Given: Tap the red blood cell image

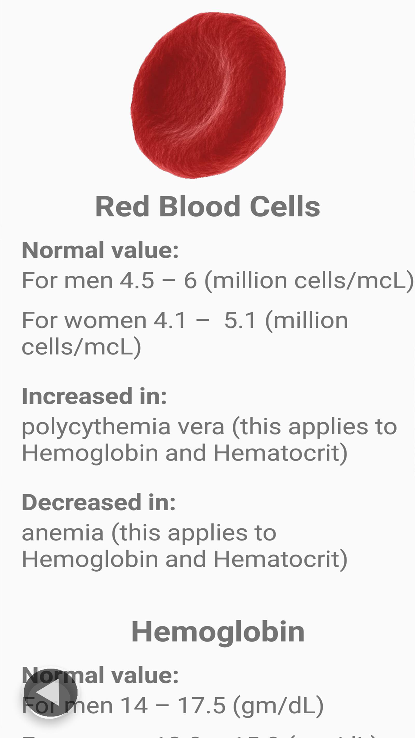Looking at the screenshot, I should [x=208, y=95].
